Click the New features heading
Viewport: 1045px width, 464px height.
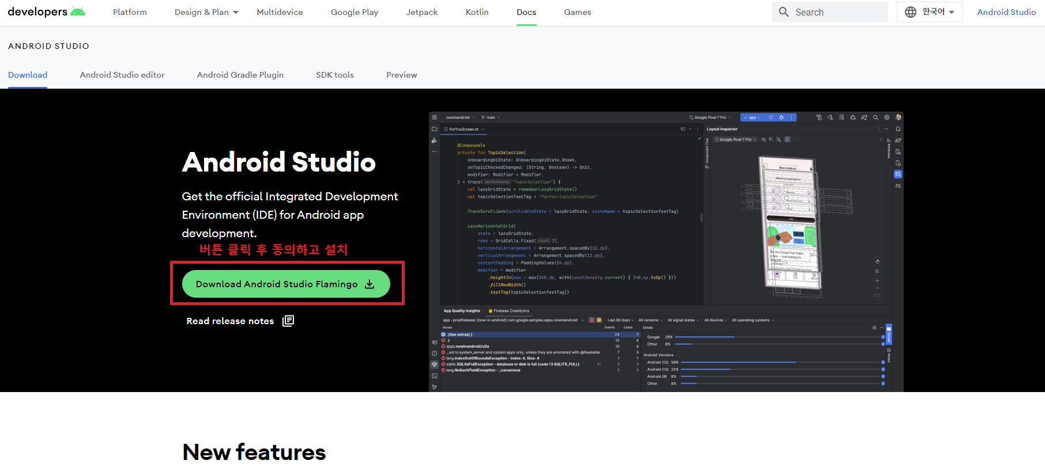pos(254,452)
